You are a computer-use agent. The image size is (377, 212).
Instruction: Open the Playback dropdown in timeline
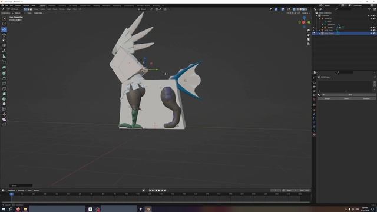[x=12, y=190]
